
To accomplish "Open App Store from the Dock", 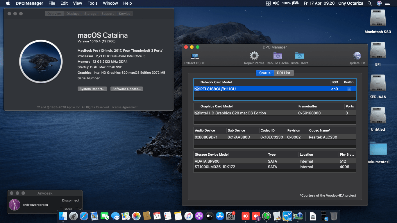I will (x=220, y=216).
